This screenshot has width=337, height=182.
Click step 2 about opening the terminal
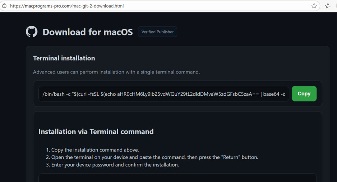(x=154, y=157)
